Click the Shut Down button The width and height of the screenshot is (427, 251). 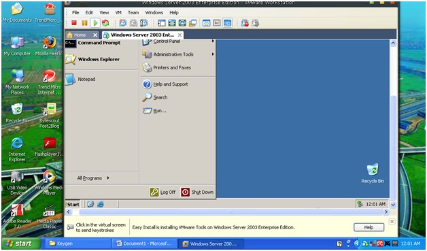[x=197, y=192]
